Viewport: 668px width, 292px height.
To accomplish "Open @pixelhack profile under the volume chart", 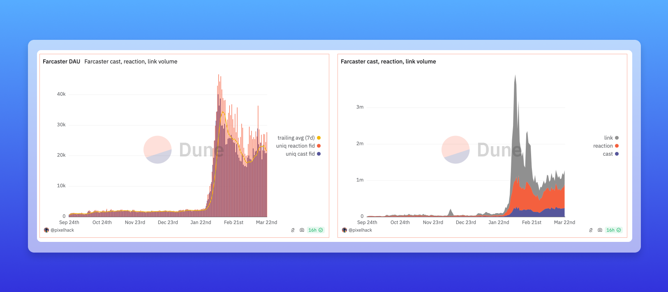I will (360, 230).
